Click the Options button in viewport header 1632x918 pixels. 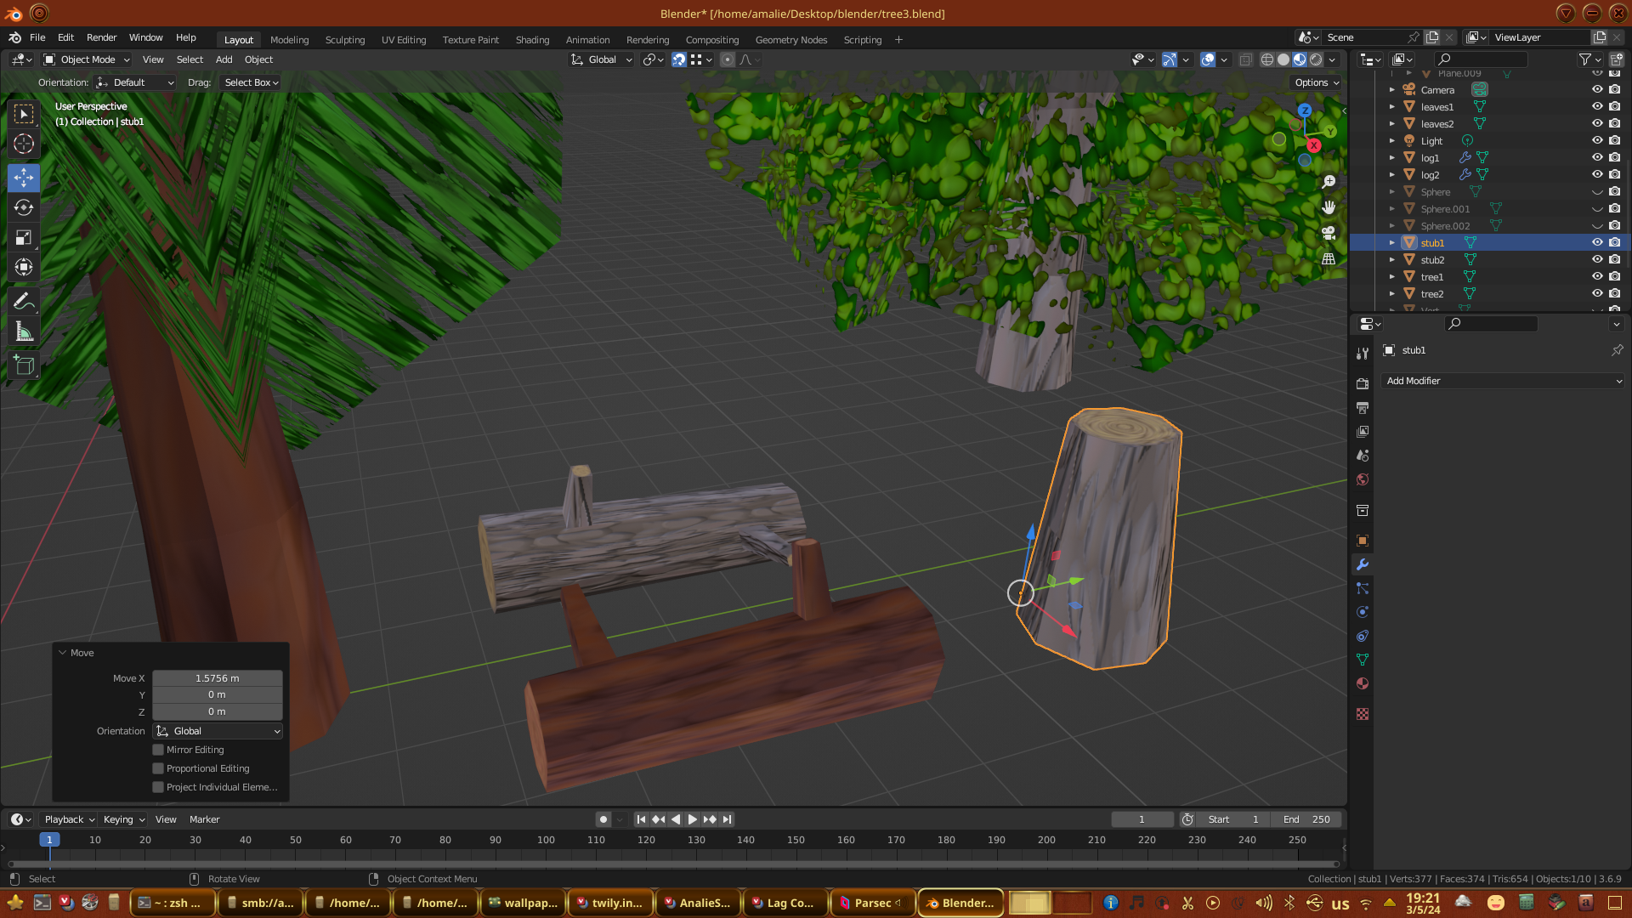(1317, 82)
